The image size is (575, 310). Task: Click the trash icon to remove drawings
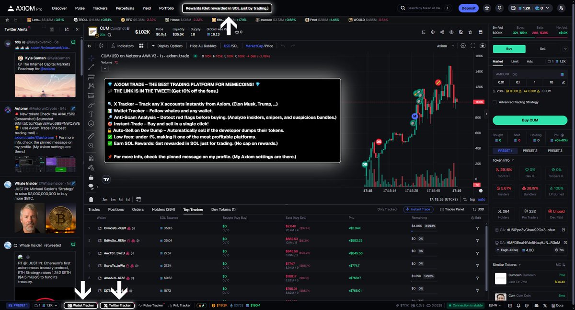(x=92, y=199)
